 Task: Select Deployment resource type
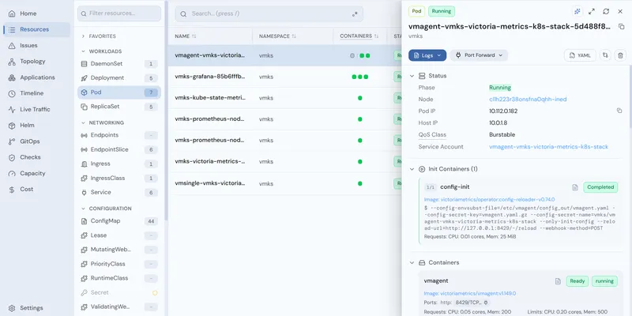pyautogui.click(x=119, y=77)
